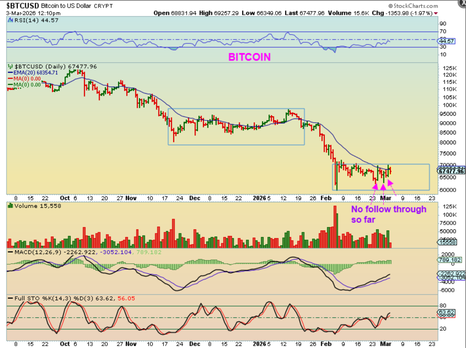
Task: Click the 789.182 MACD histogram value tag
Action: 449,260
